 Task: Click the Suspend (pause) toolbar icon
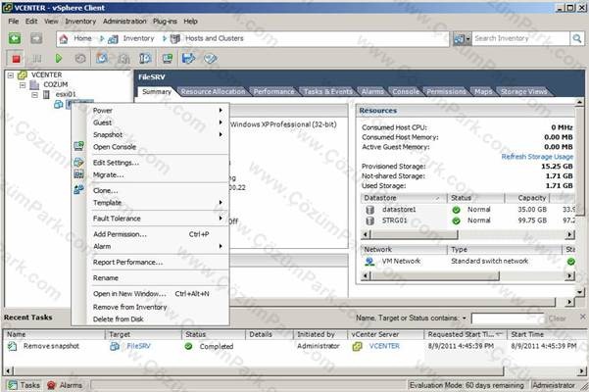pyautogui.click(x=36, y=59)
